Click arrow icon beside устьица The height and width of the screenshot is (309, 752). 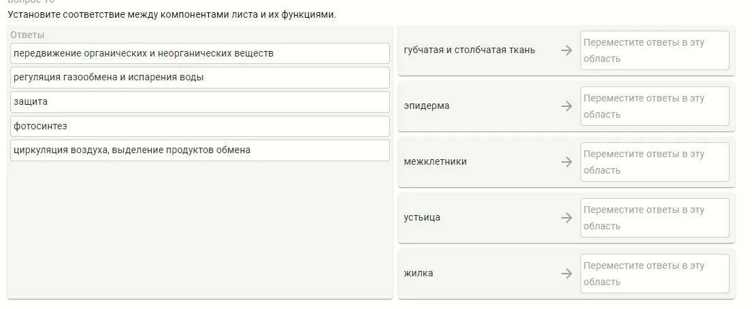(x=566, y=218)
